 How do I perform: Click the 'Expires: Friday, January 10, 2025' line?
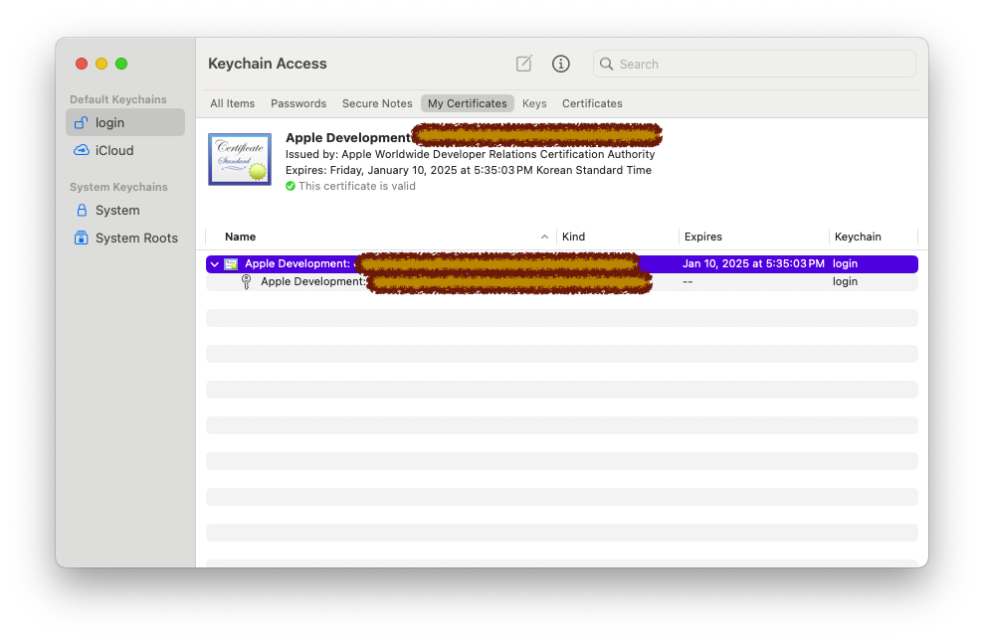(x=469, y=170)
